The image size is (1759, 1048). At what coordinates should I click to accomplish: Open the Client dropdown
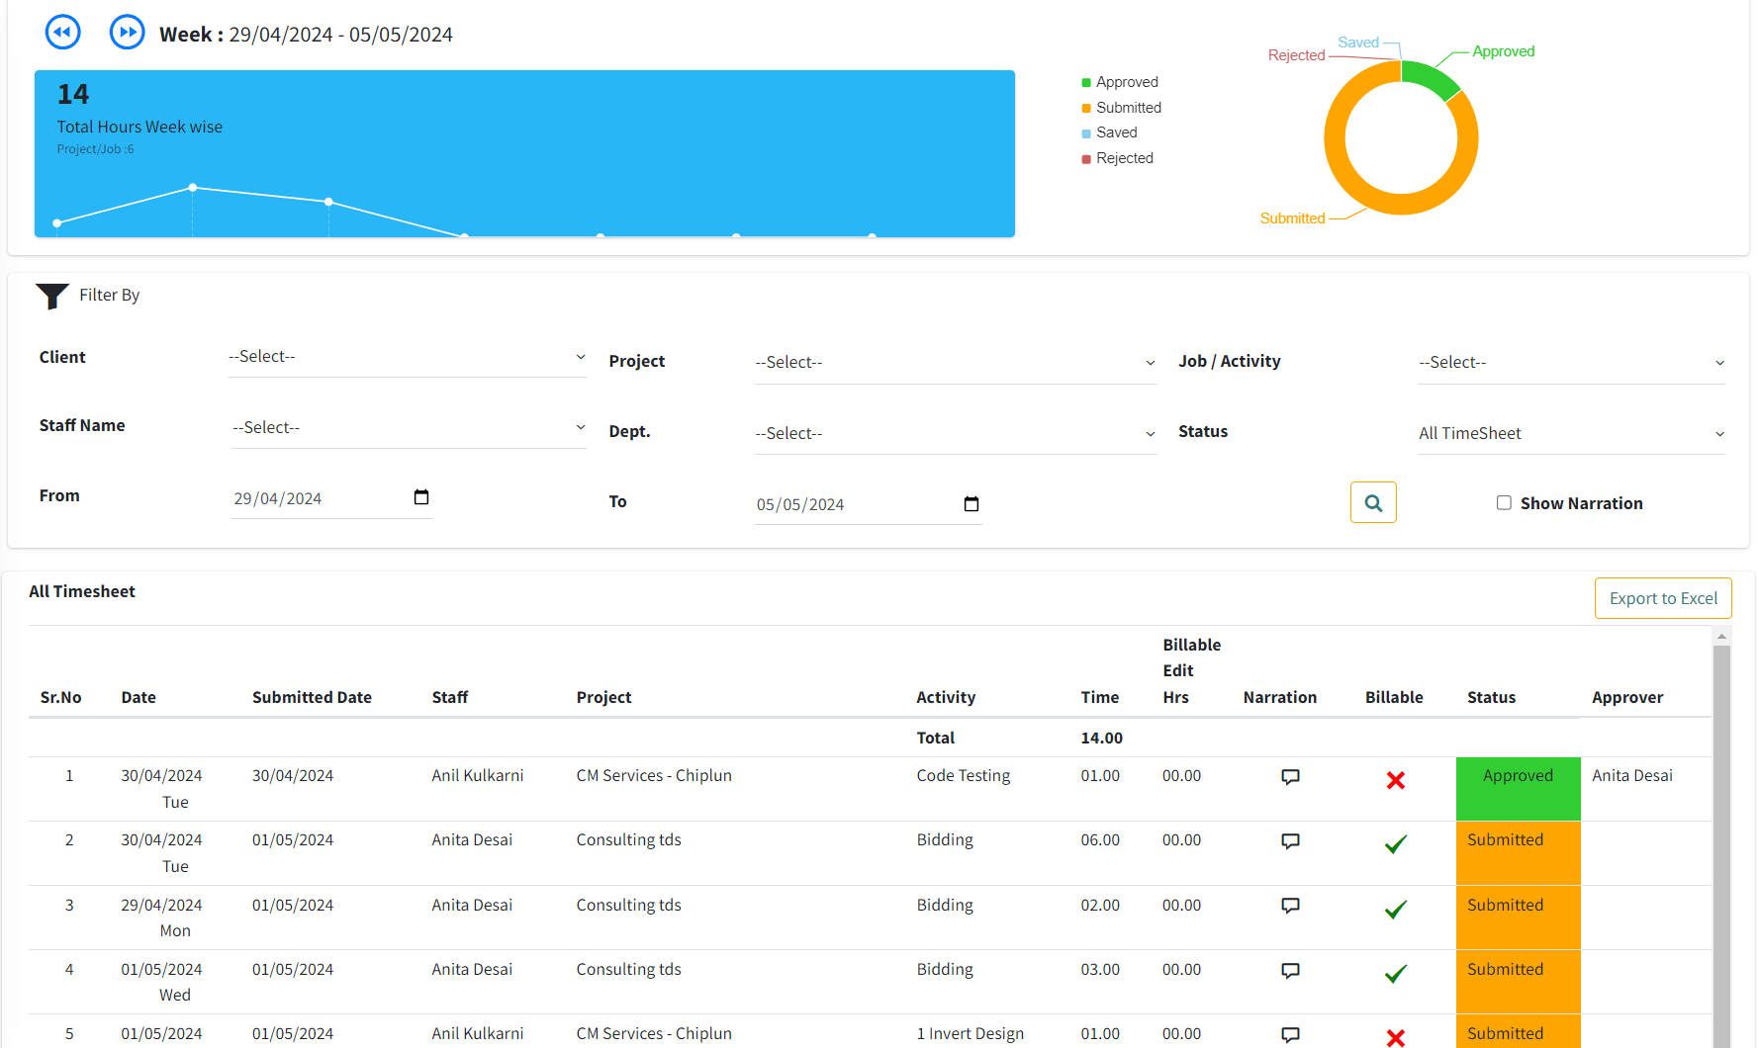click(408, 357)
